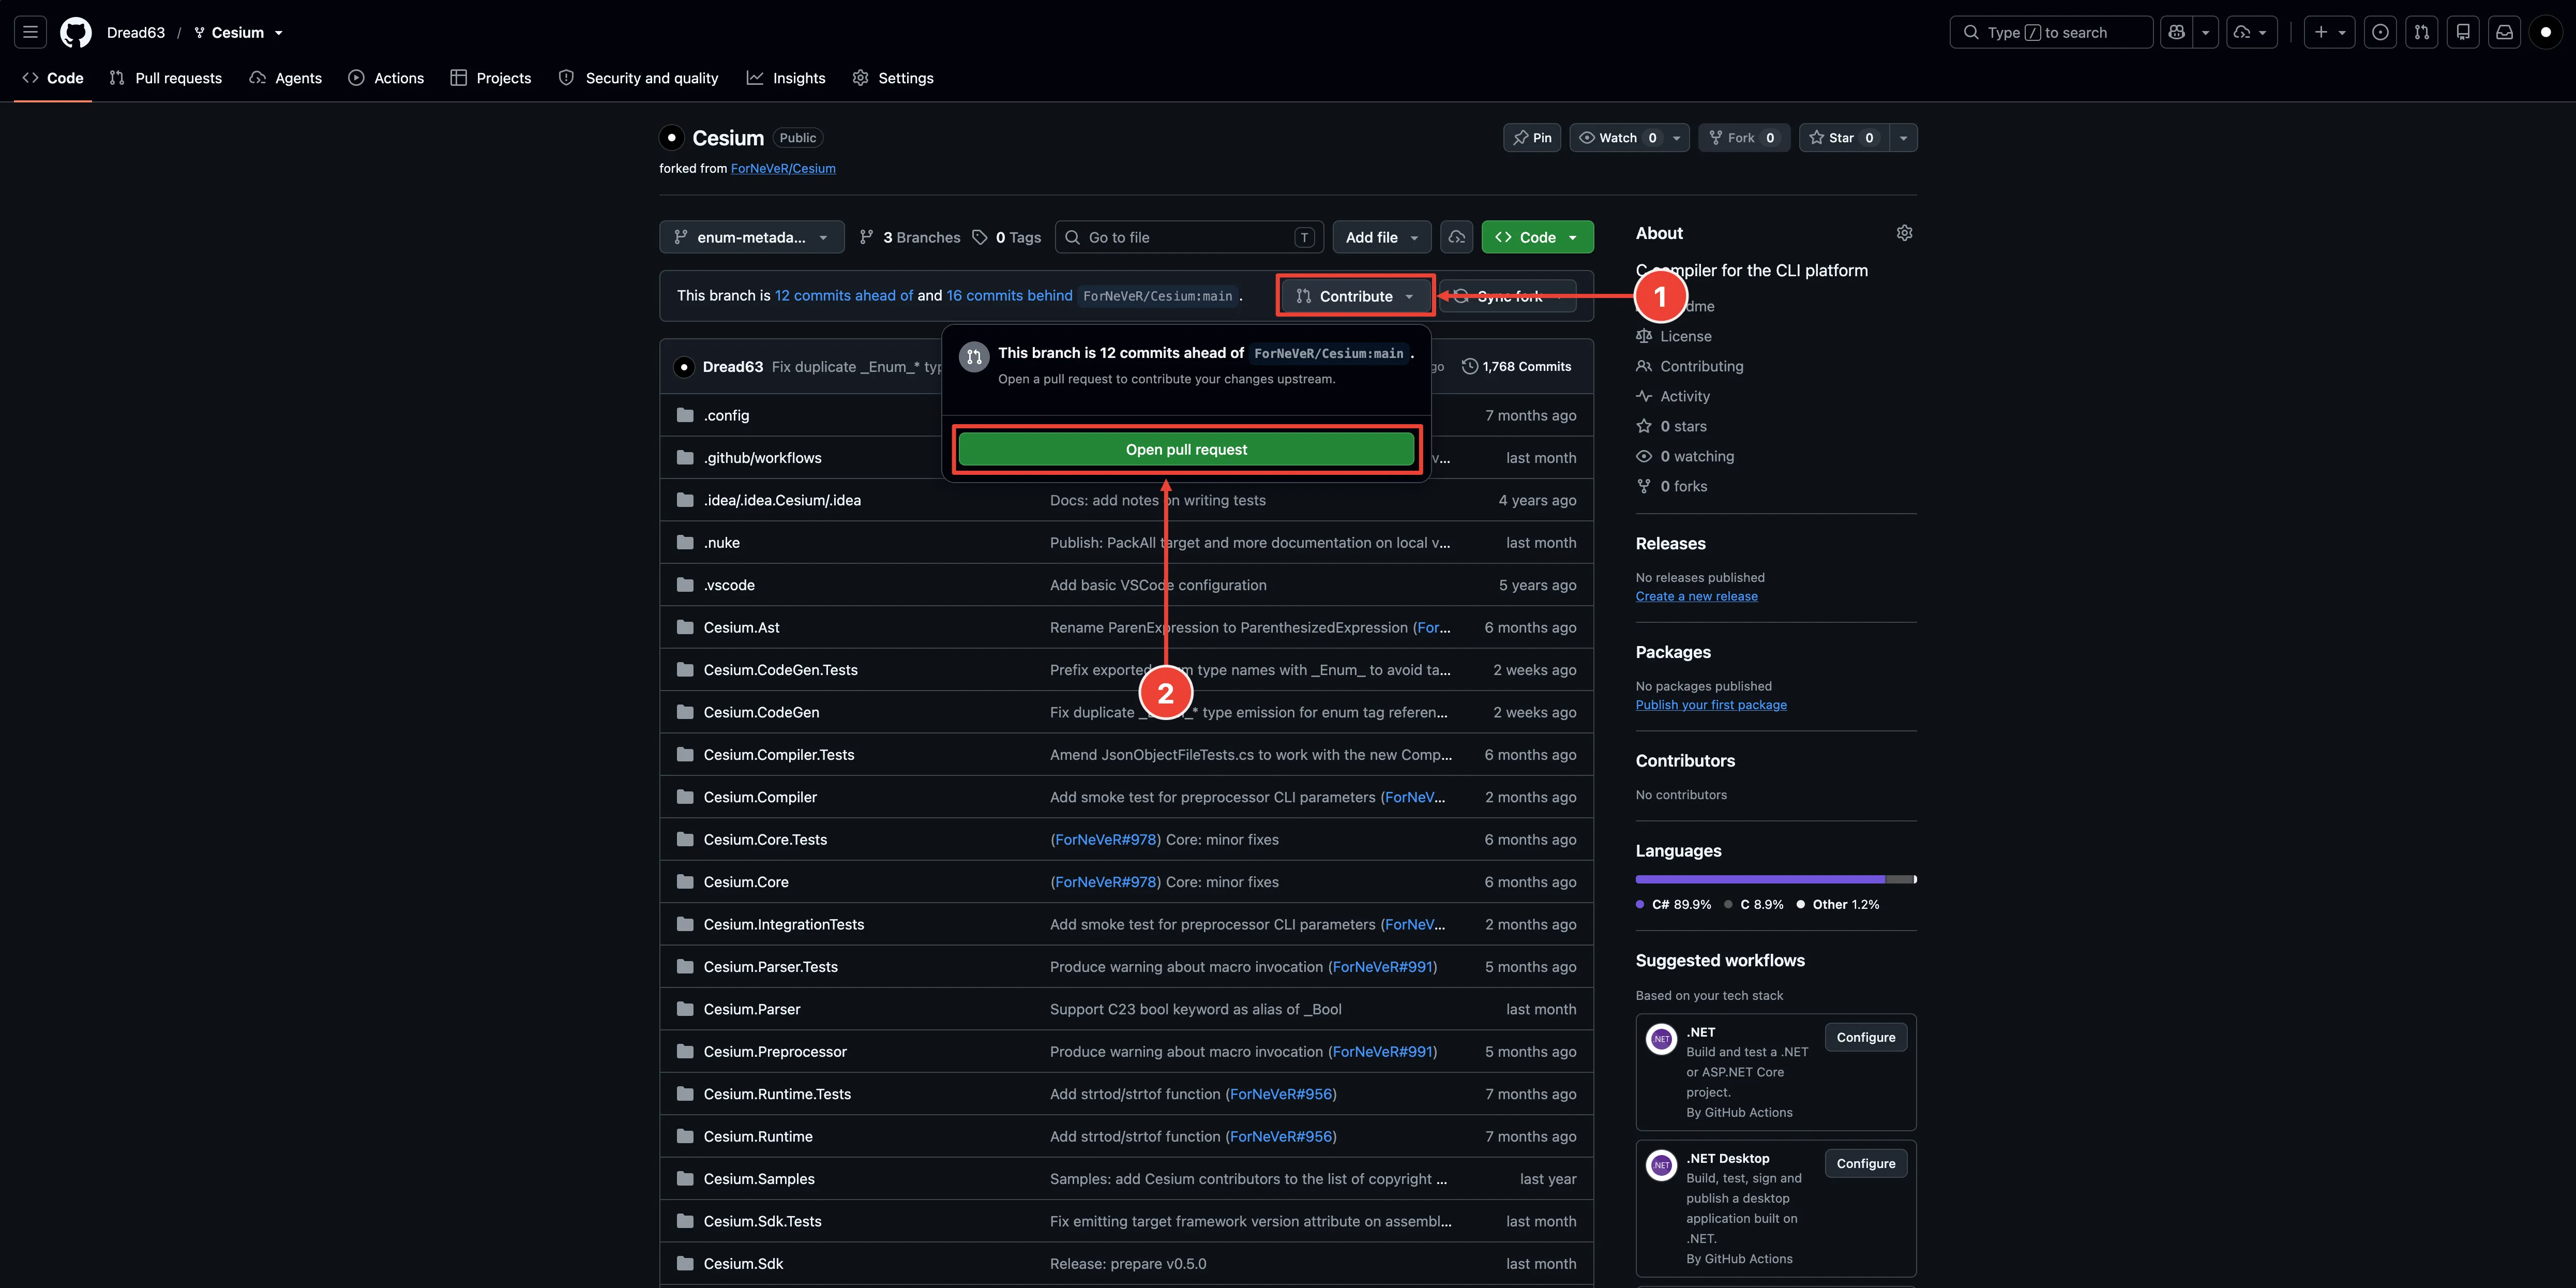Click the issues icon in header
This screenshot has width=2576, height=1288.
tap(2380, 32)
